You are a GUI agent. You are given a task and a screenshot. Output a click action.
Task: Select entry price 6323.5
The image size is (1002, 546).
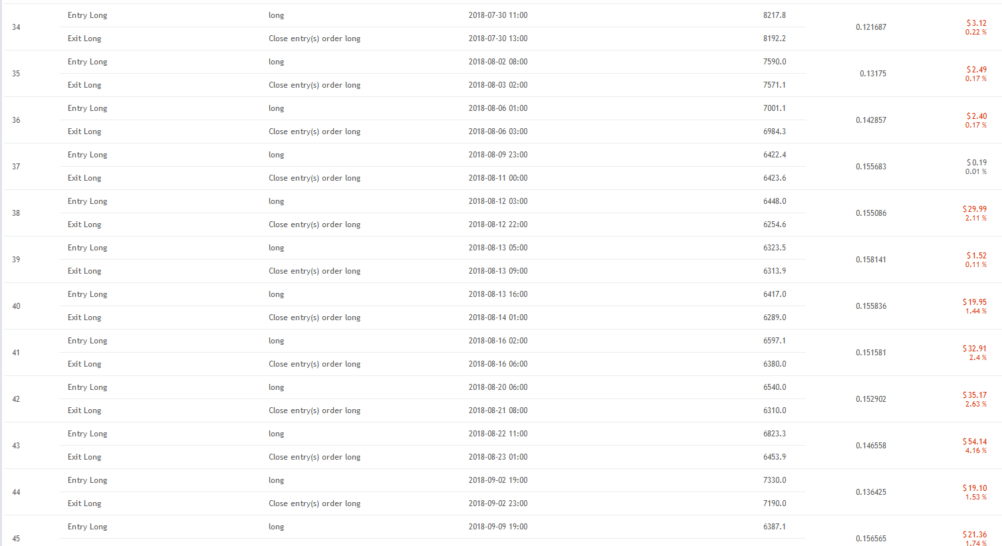click(774, 248)
